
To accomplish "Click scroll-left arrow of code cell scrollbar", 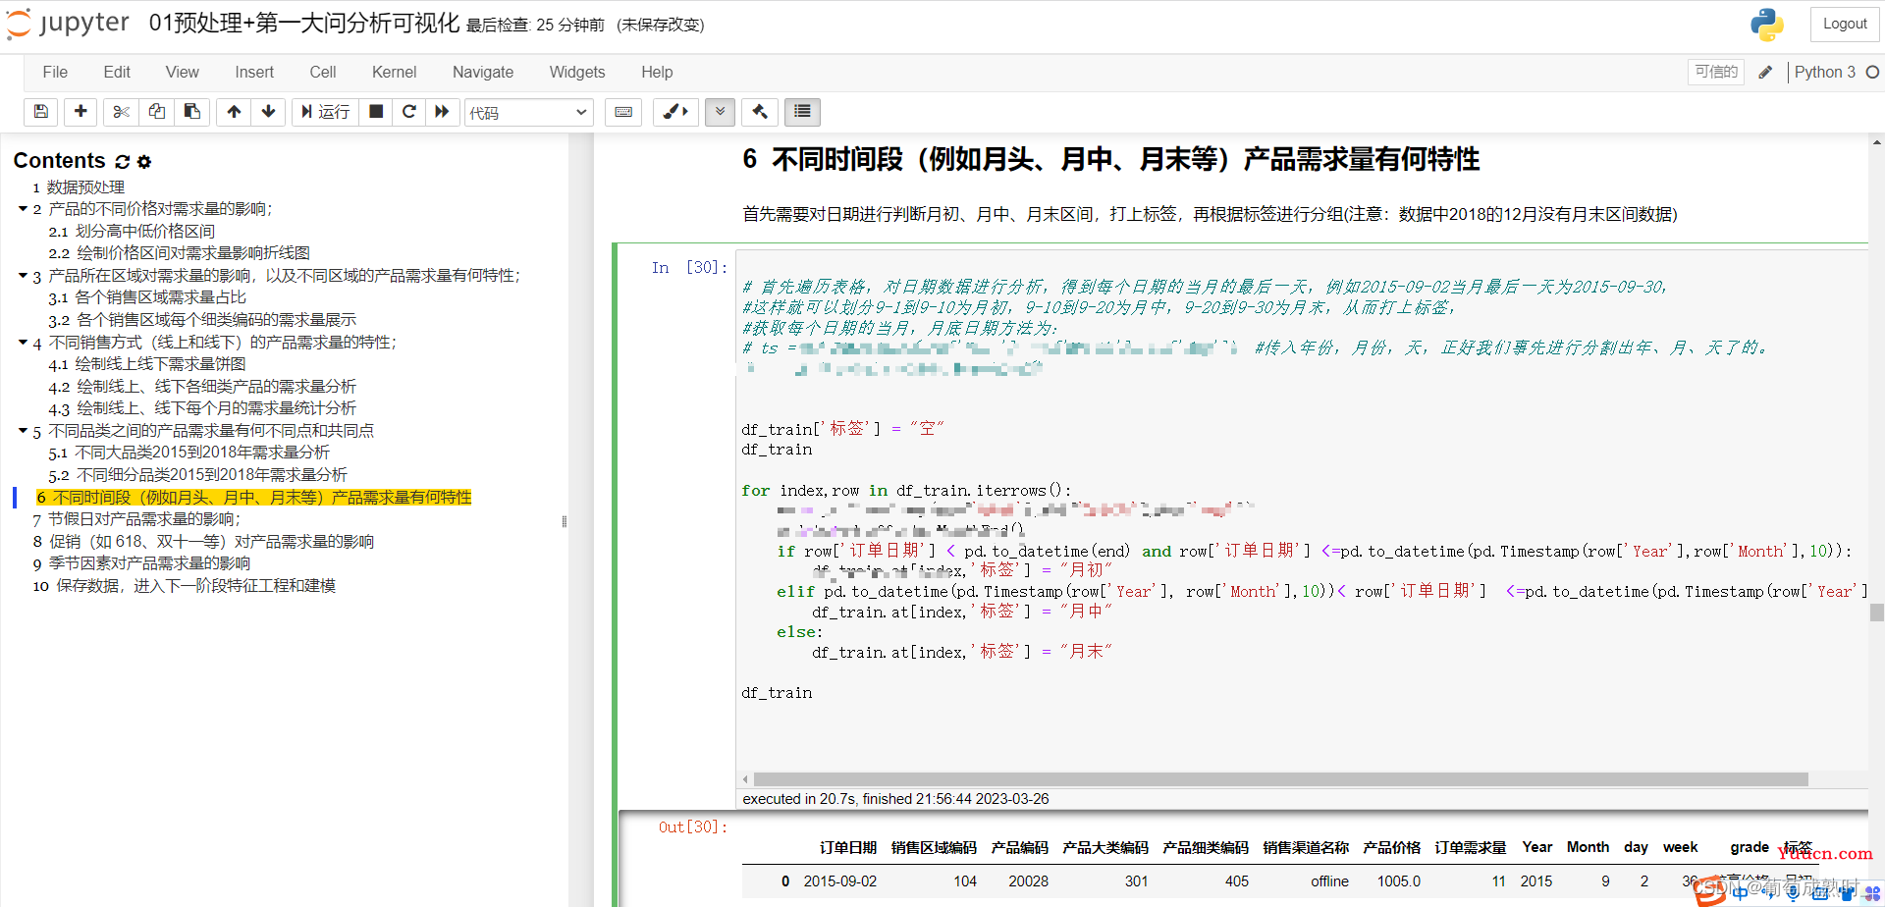I will tap(745, 779).
